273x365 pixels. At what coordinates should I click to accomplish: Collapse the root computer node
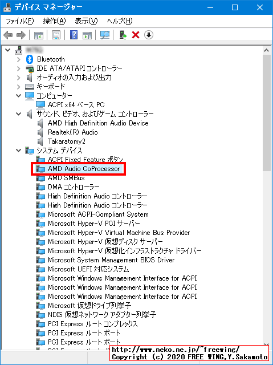click(7, 50)
